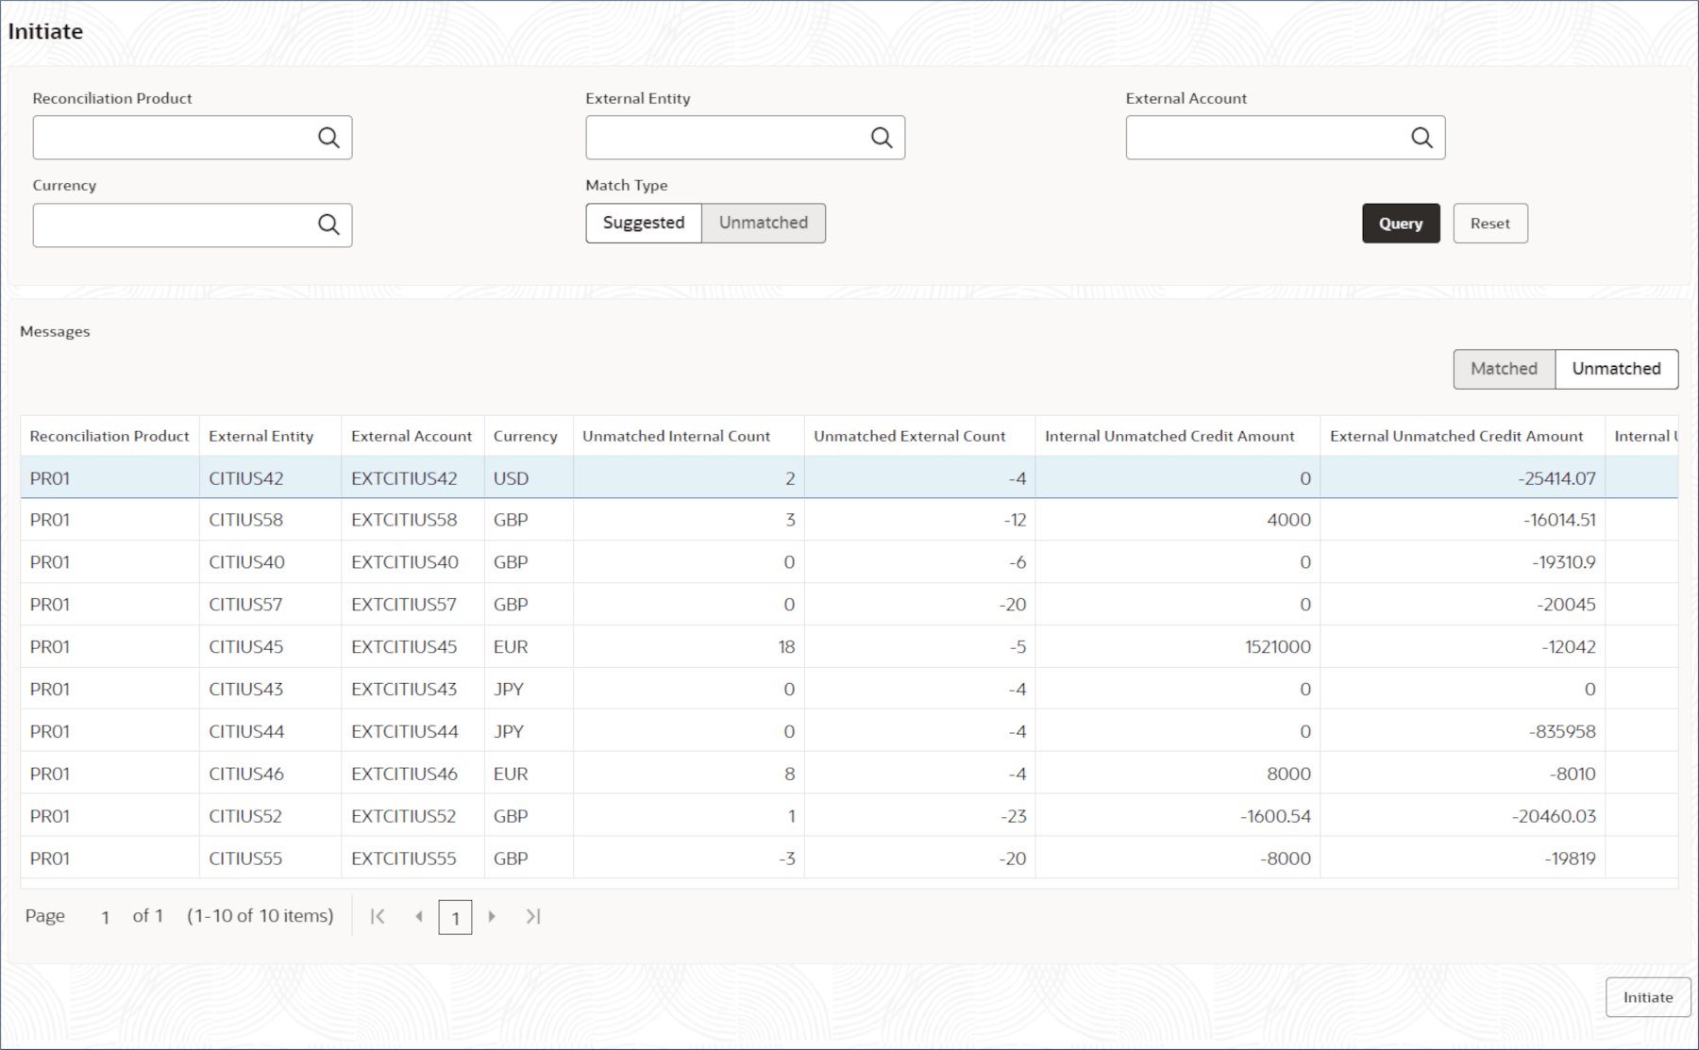The image size is (1699, 1050).
Task: Open the External Entity lookup search icon
Action: pos(882,138)
